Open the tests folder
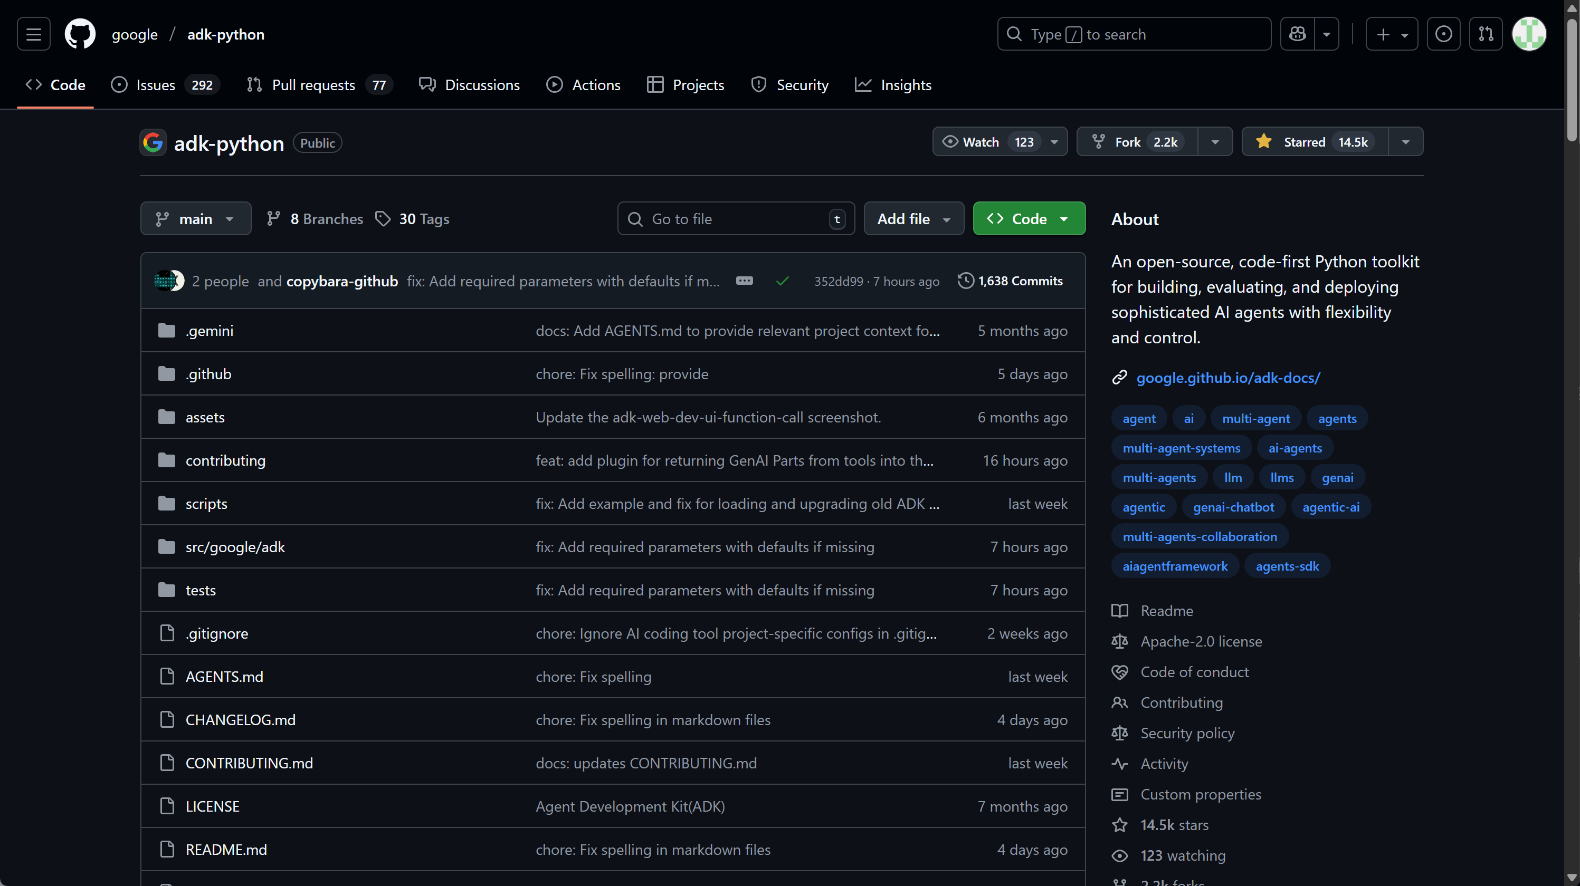This screenshot has width=1580, height=886. tap(201, 590)
